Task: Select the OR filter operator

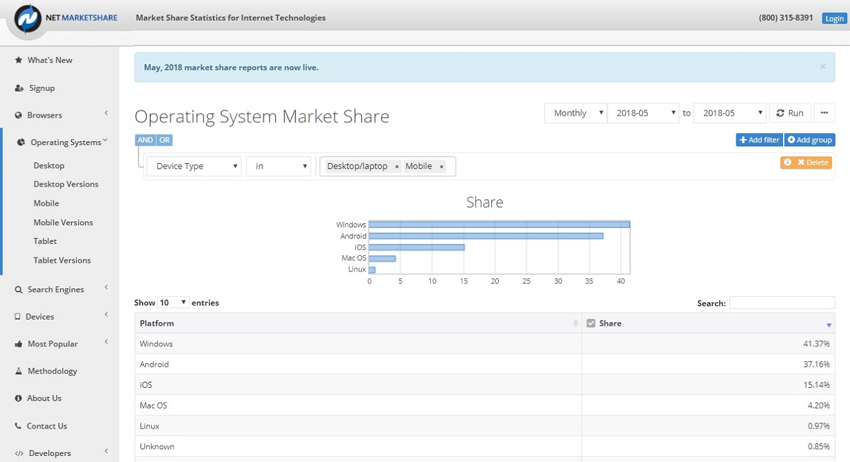Action: coord(165,140)
